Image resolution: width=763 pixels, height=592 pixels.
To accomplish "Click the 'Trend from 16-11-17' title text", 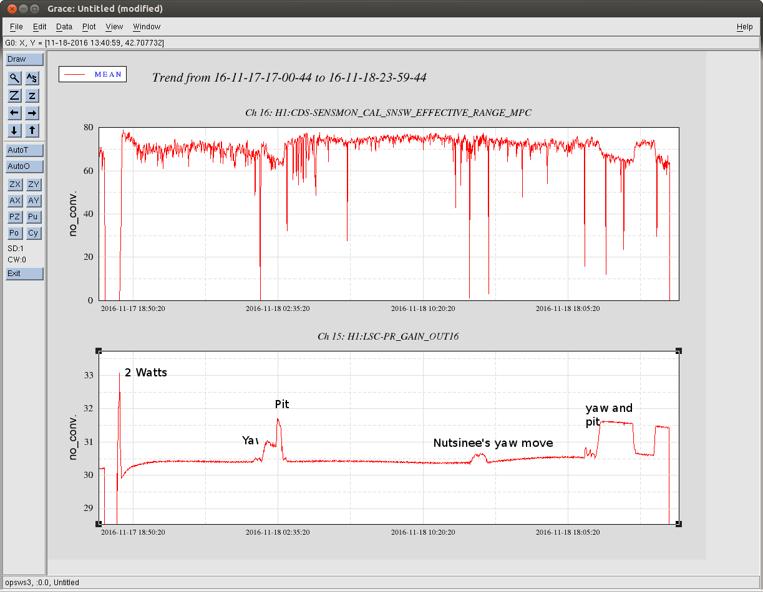I will pyautogui.click(x=289, y=78).
